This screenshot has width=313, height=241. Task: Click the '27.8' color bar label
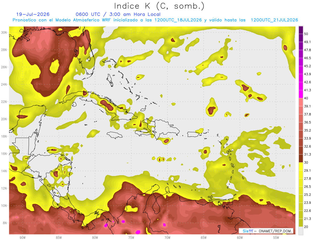[307, 179]
